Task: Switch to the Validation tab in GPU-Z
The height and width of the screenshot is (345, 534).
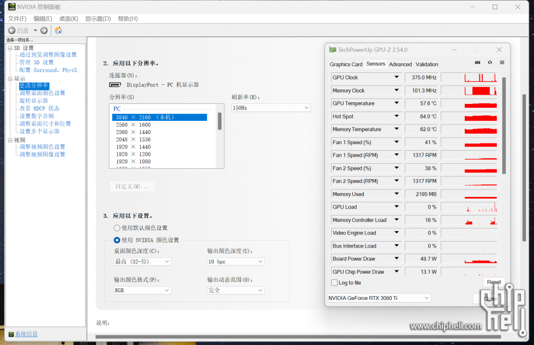Action: [x=427, y=64]
